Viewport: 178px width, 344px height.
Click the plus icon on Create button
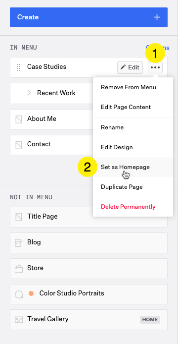tap(157, 17)
